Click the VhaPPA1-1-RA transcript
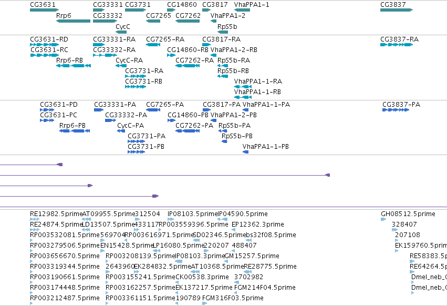Image resolution: width=447 pixels, height=306 pixels. 243,87
